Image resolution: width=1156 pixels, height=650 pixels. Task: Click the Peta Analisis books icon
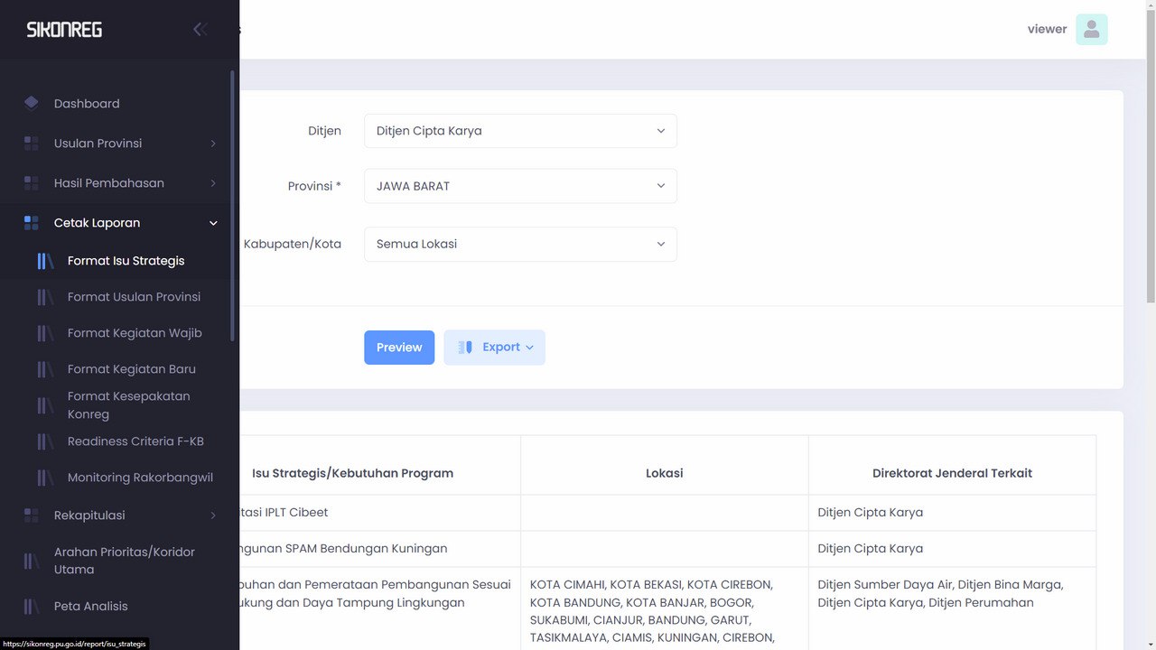32,607
